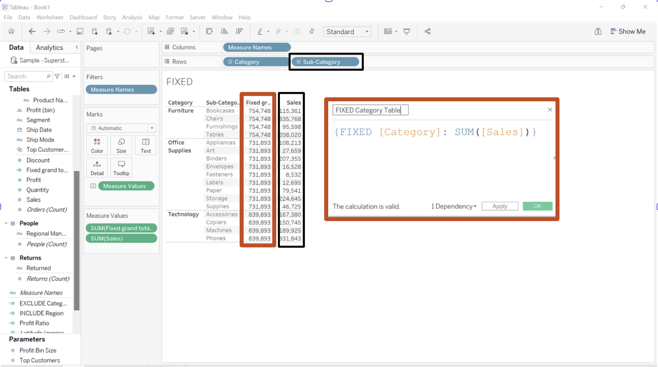Open the Tooltip marks card
The width and height of the screenshot is (658, 367).
click(121, 168)
